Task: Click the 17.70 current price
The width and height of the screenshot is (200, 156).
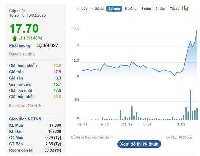Action: click(24, 28)
